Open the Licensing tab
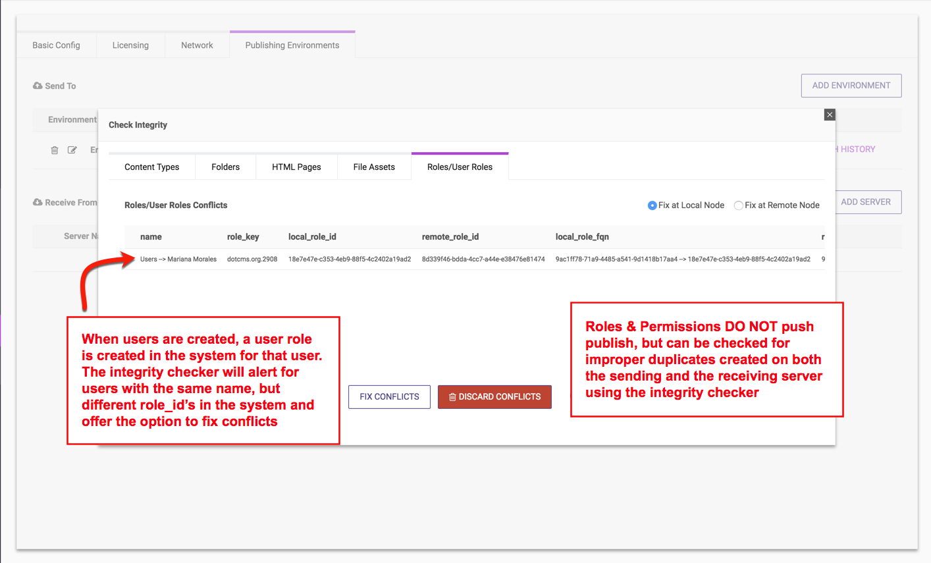 130,45
